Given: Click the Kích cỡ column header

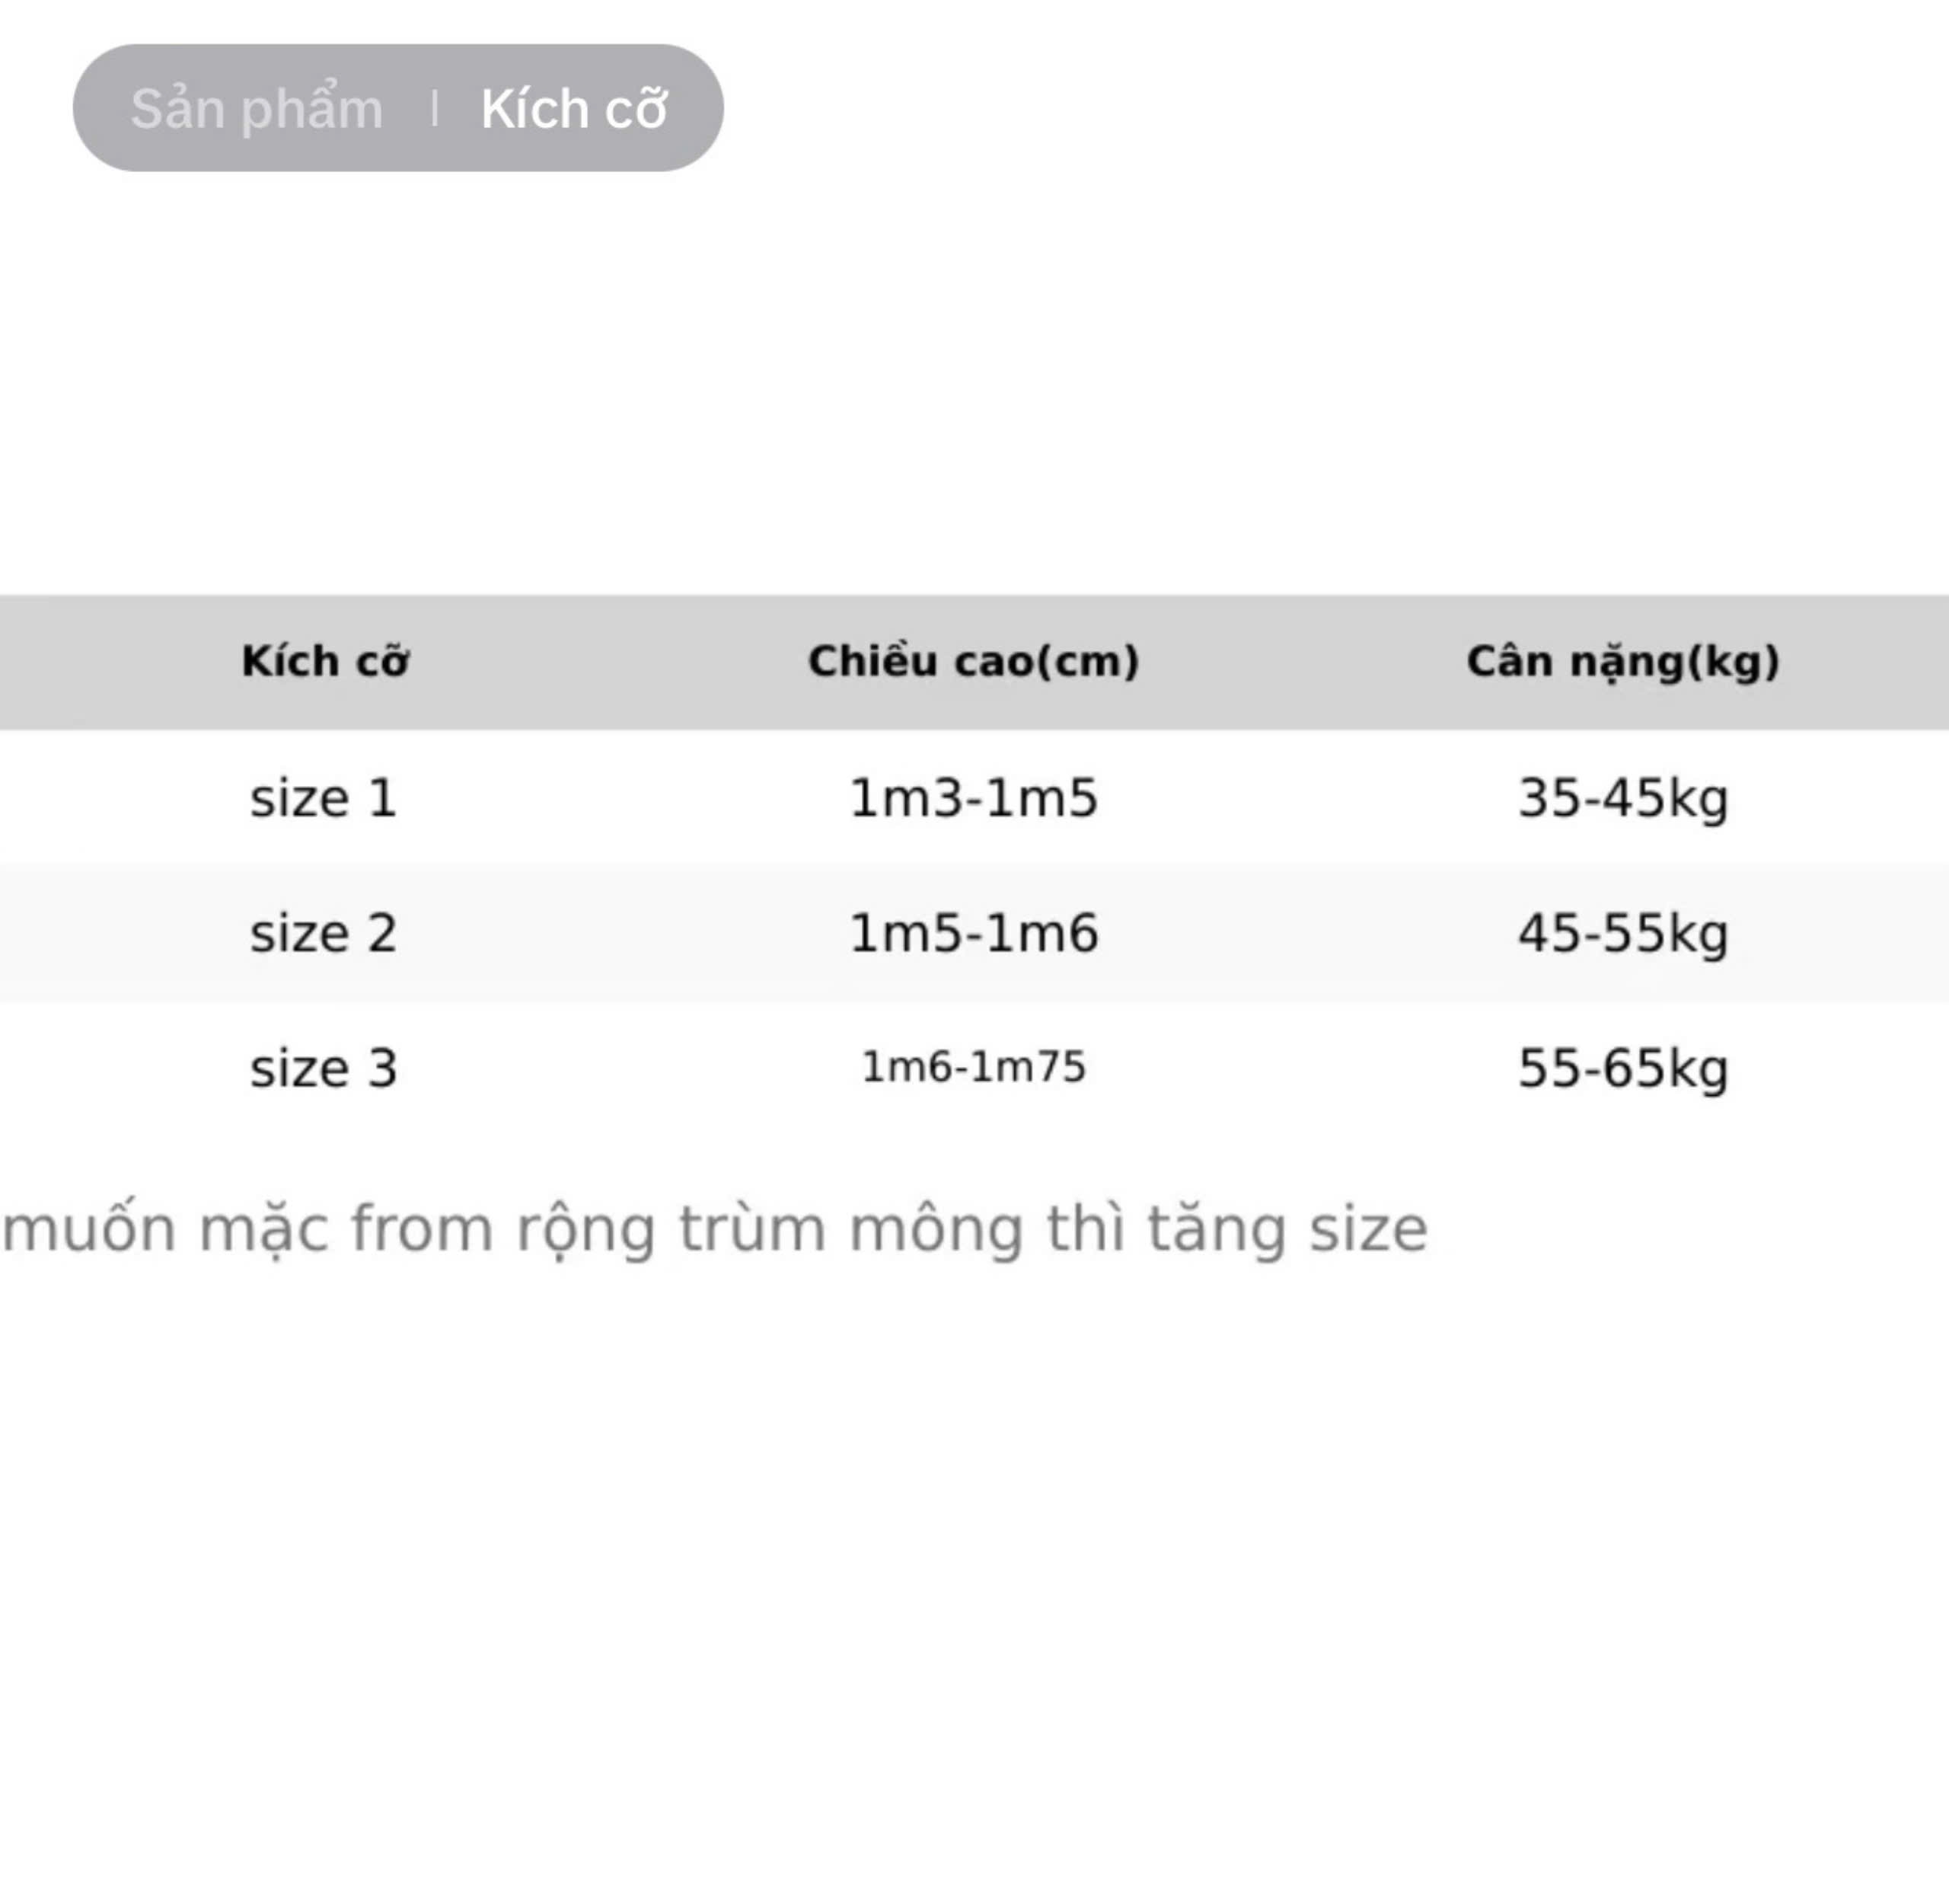Looking at the screenshot, I should (325, 661).
